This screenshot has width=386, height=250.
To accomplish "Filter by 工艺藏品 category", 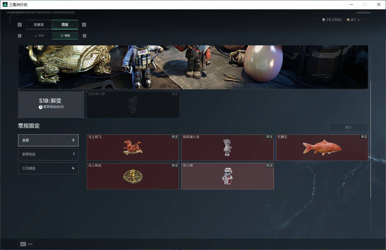I will [48, 168].
